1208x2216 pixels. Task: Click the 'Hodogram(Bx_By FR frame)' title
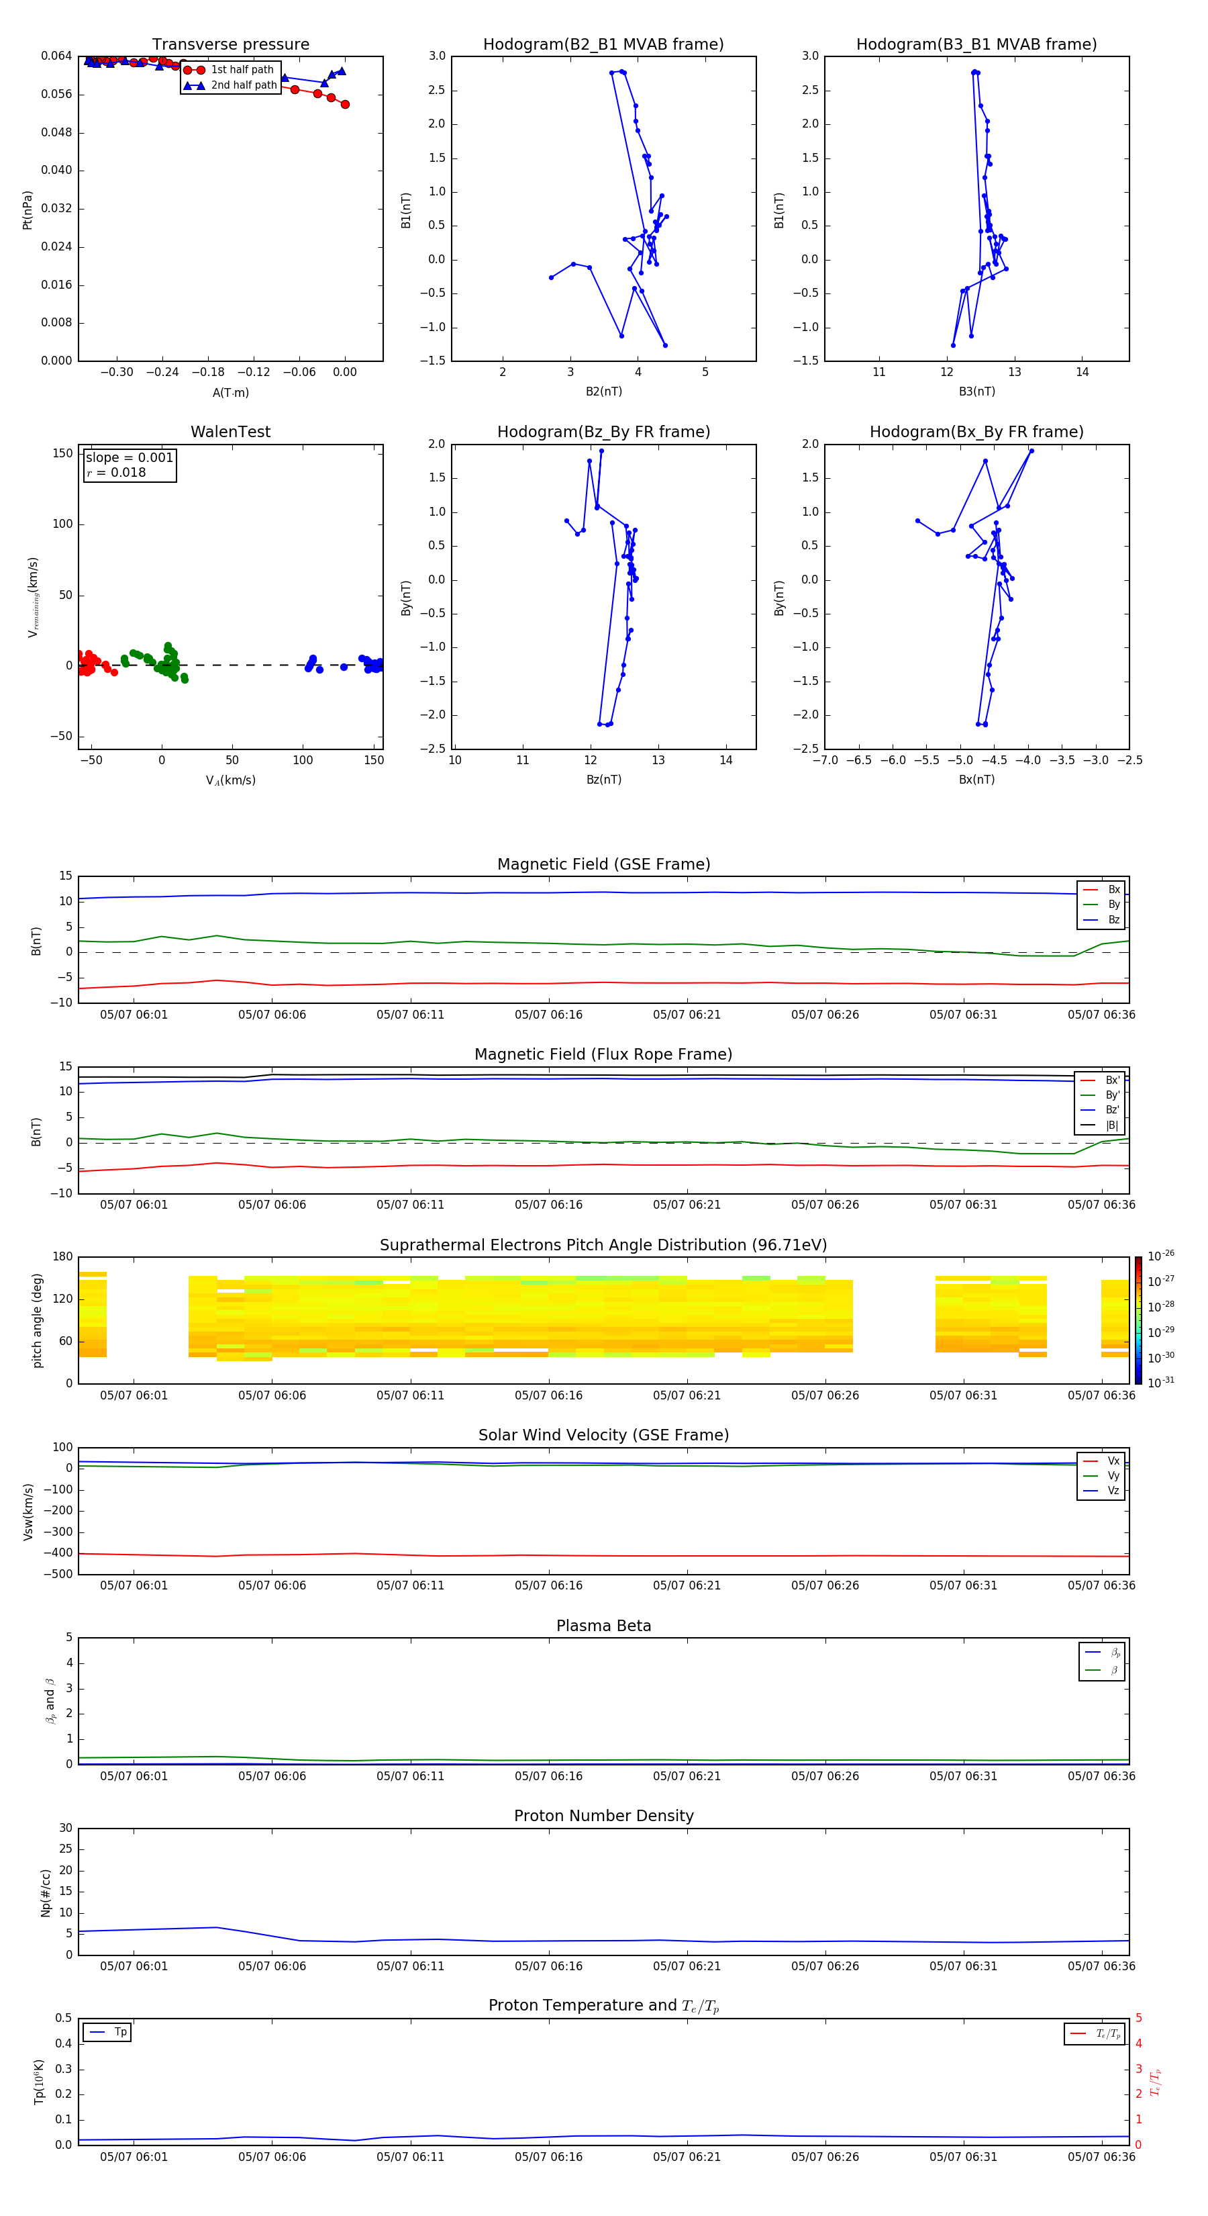[976, 432]
